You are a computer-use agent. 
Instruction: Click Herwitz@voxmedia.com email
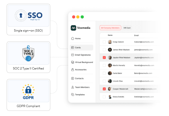[x=144, y=65]
